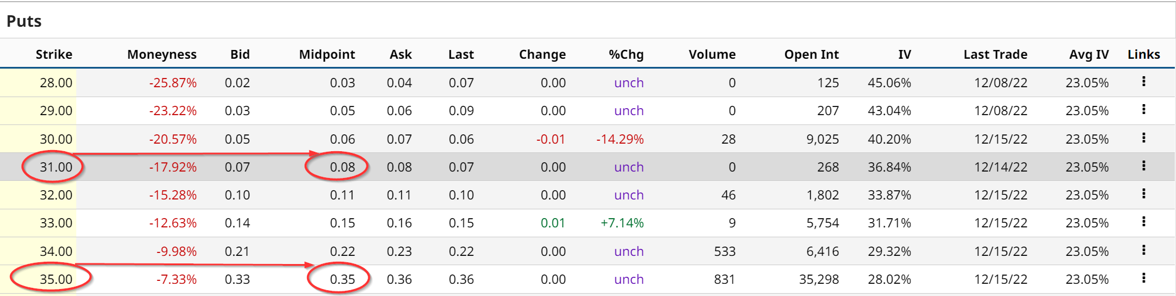Click the 31.00 strike price cell
This screenshot has width=1176, height=296.
click(x=56, y=167)
